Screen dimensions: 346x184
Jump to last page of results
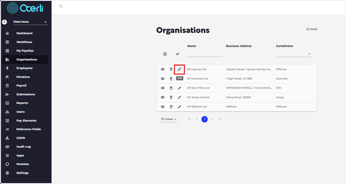(219, 119)
